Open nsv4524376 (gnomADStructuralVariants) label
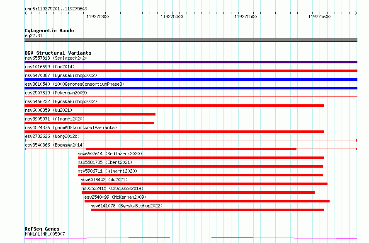 (71, 128)
